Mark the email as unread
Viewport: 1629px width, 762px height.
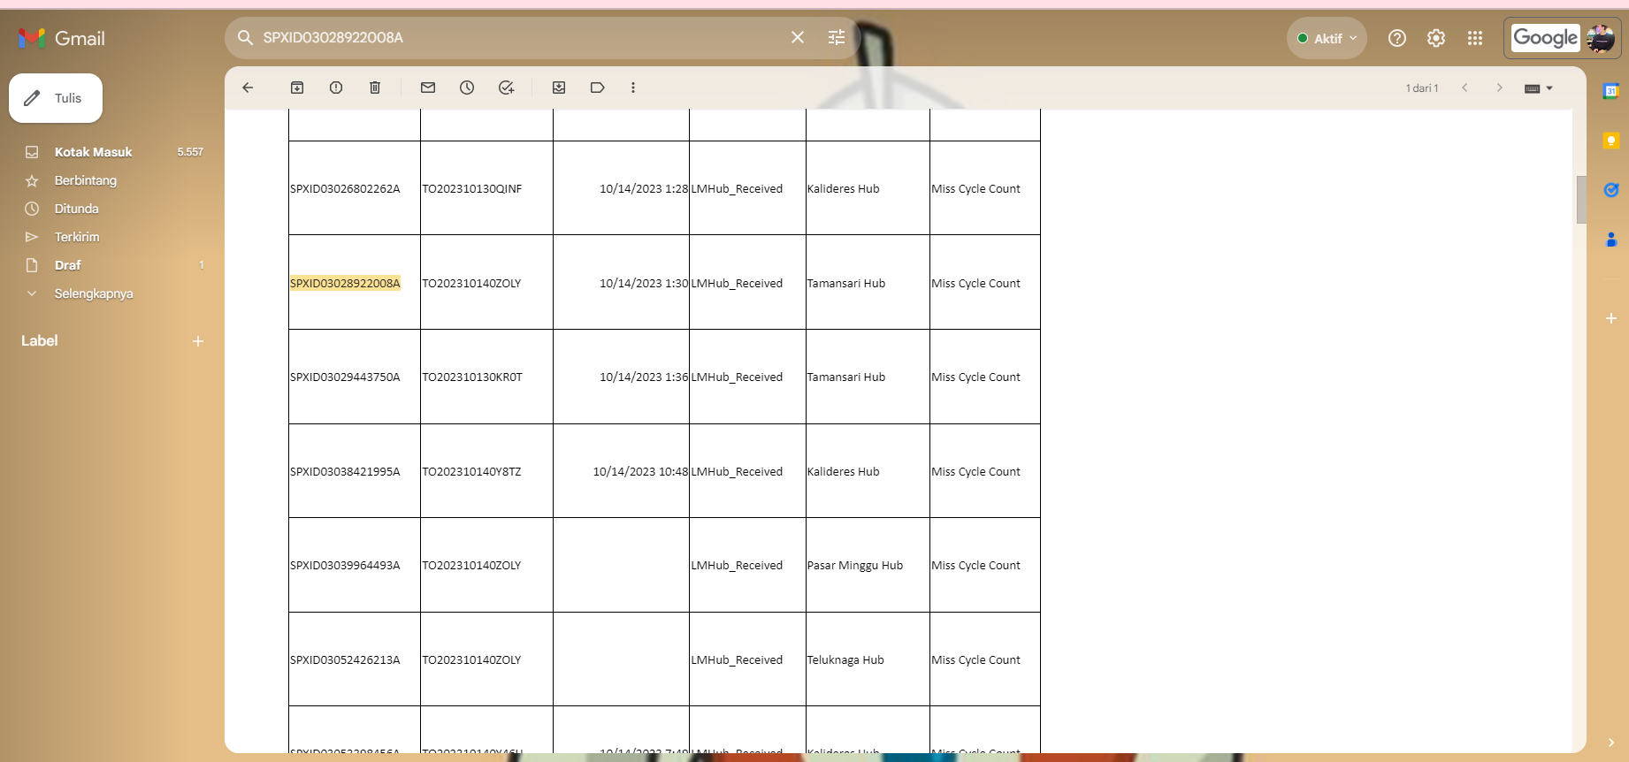(x=428, y=88)
